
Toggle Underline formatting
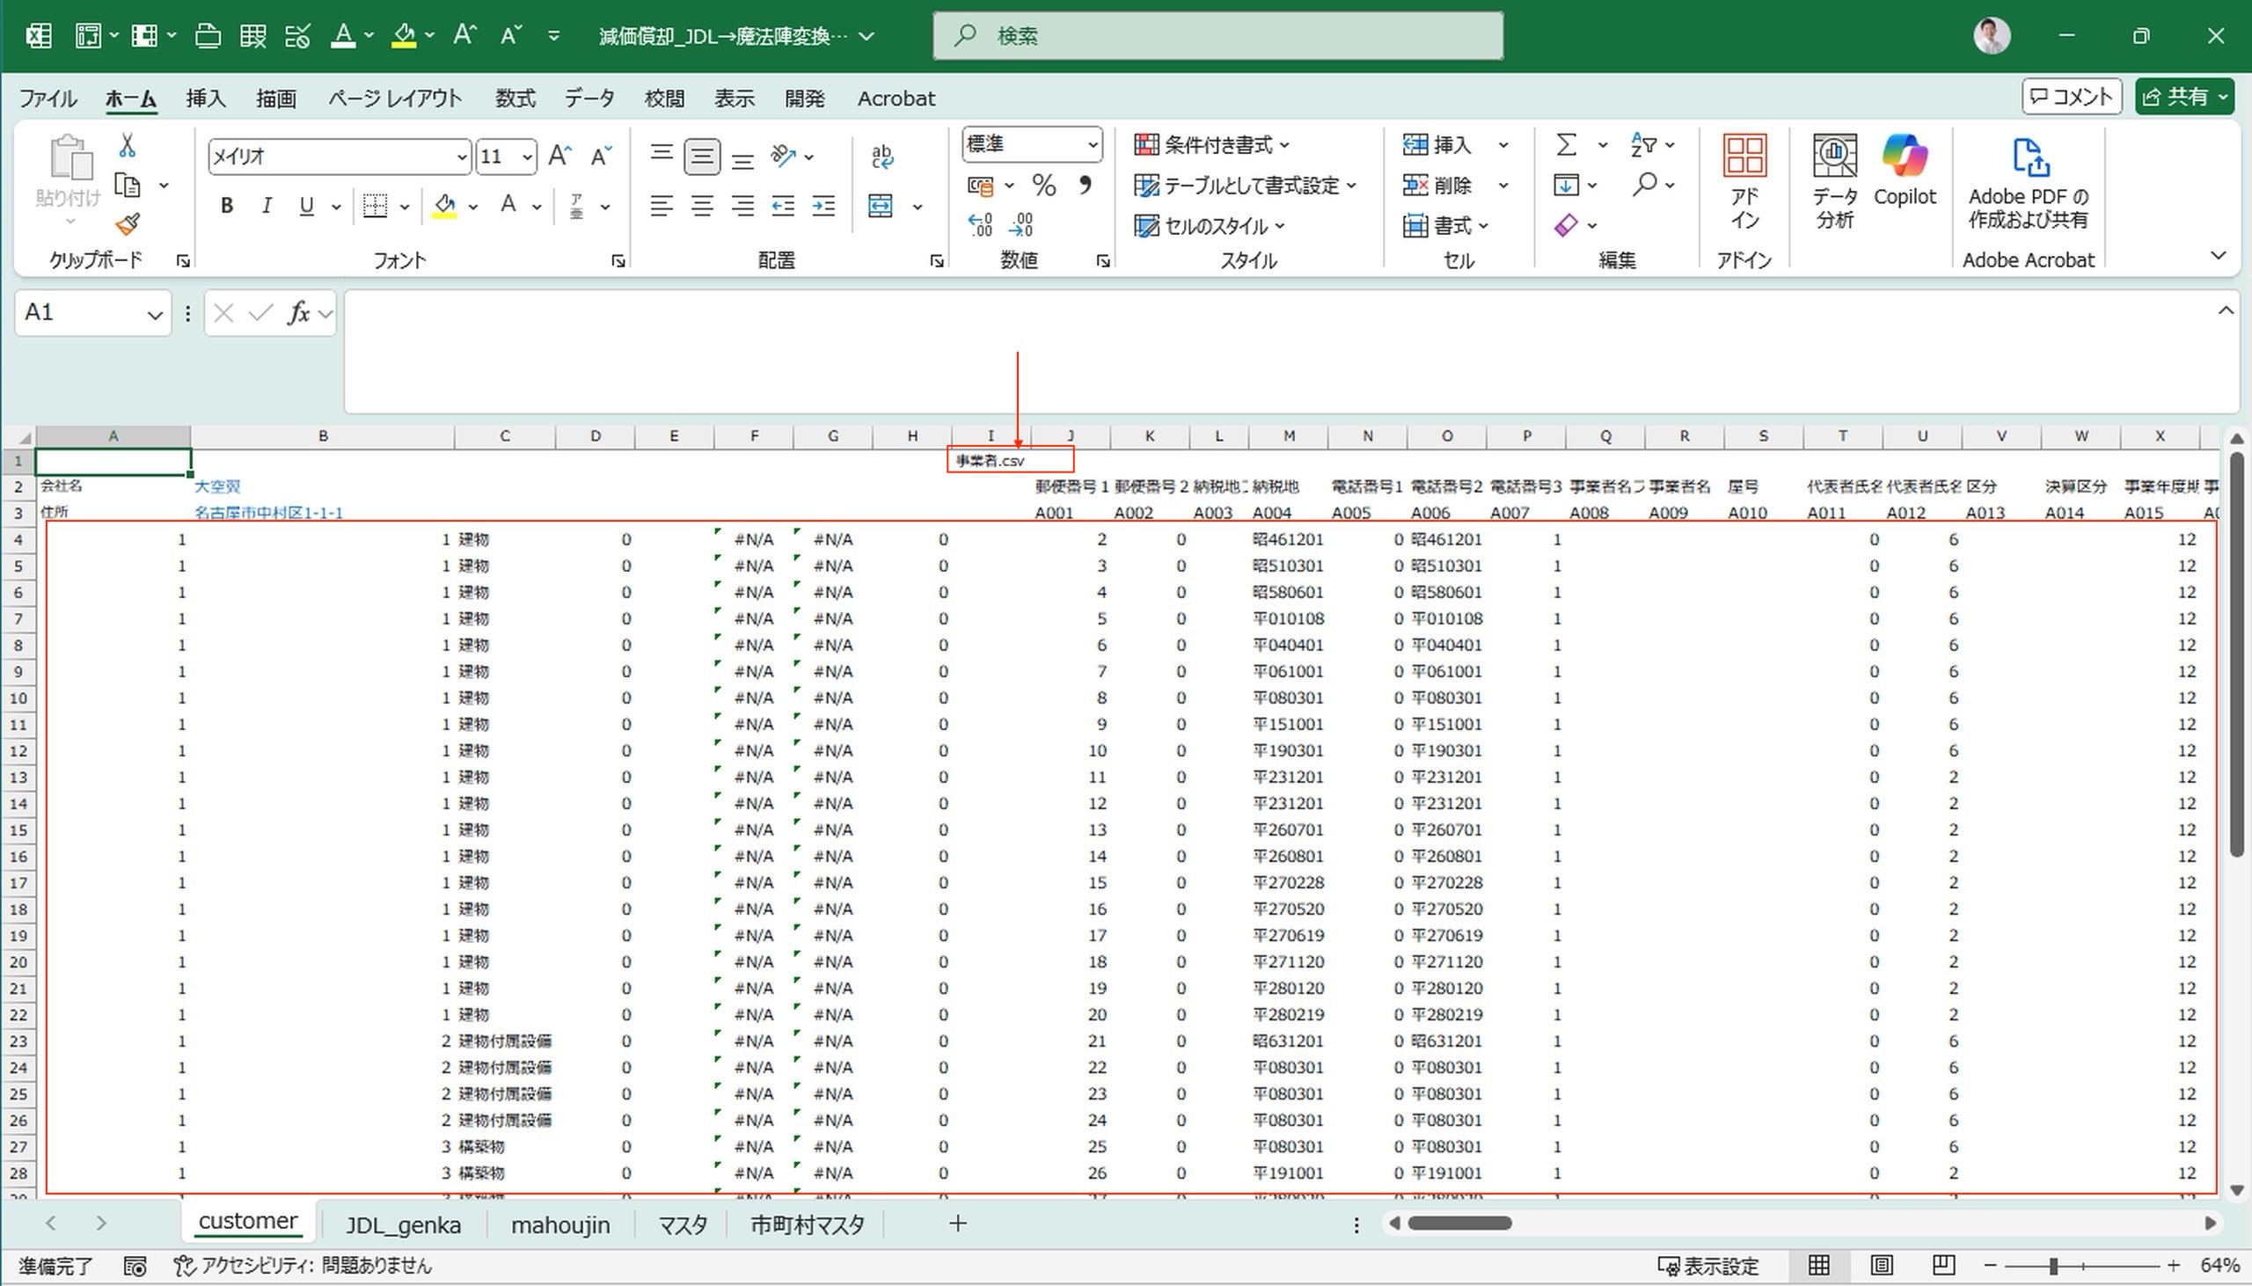[x=306, y=206]
